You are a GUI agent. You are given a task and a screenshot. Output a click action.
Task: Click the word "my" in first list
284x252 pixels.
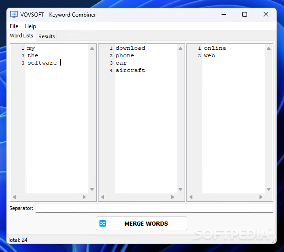[31, 48]
